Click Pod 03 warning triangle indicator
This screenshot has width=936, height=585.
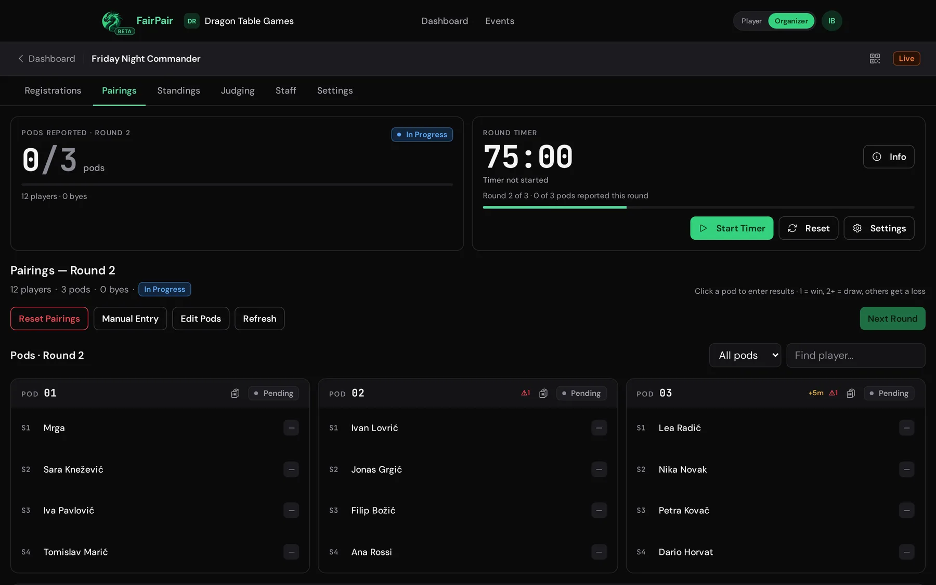coord(833,393)
